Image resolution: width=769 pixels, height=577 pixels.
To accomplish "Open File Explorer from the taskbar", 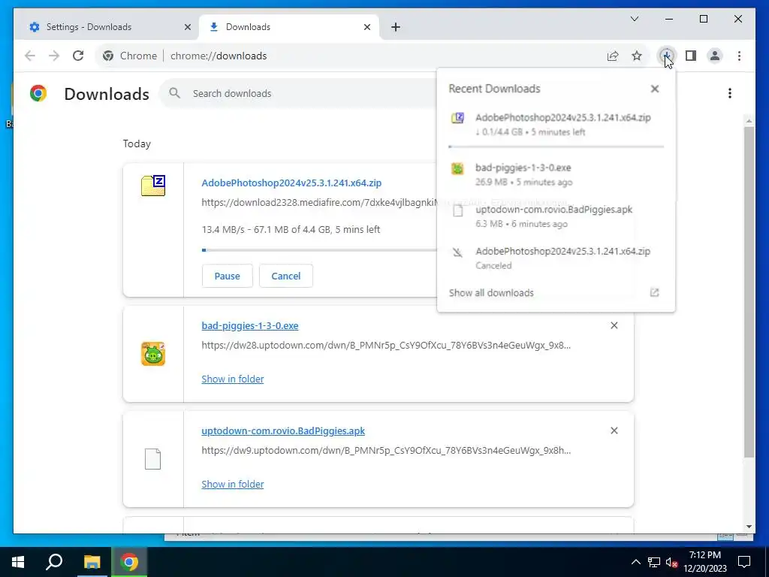I will coord(92,562).
